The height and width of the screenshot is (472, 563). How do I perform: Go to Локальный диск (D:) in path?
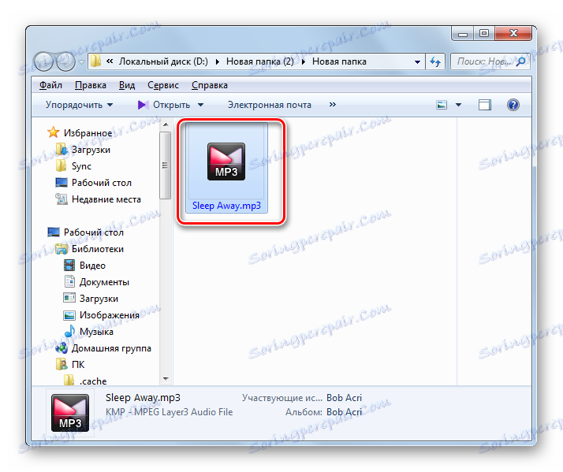[x=163, y=61]
